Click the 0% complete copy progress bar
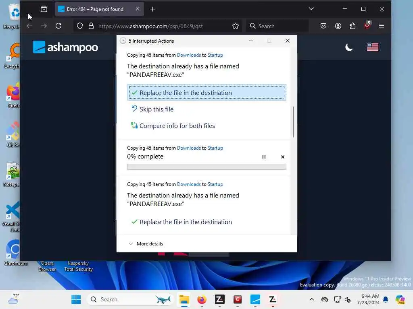Viewport: 413px width, 309px height. 206,167
